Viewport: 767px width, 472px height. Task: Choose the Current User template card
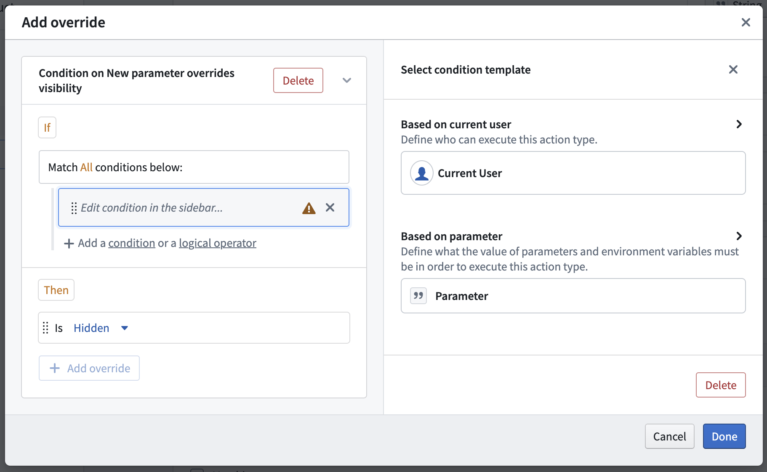pos(573,173)
